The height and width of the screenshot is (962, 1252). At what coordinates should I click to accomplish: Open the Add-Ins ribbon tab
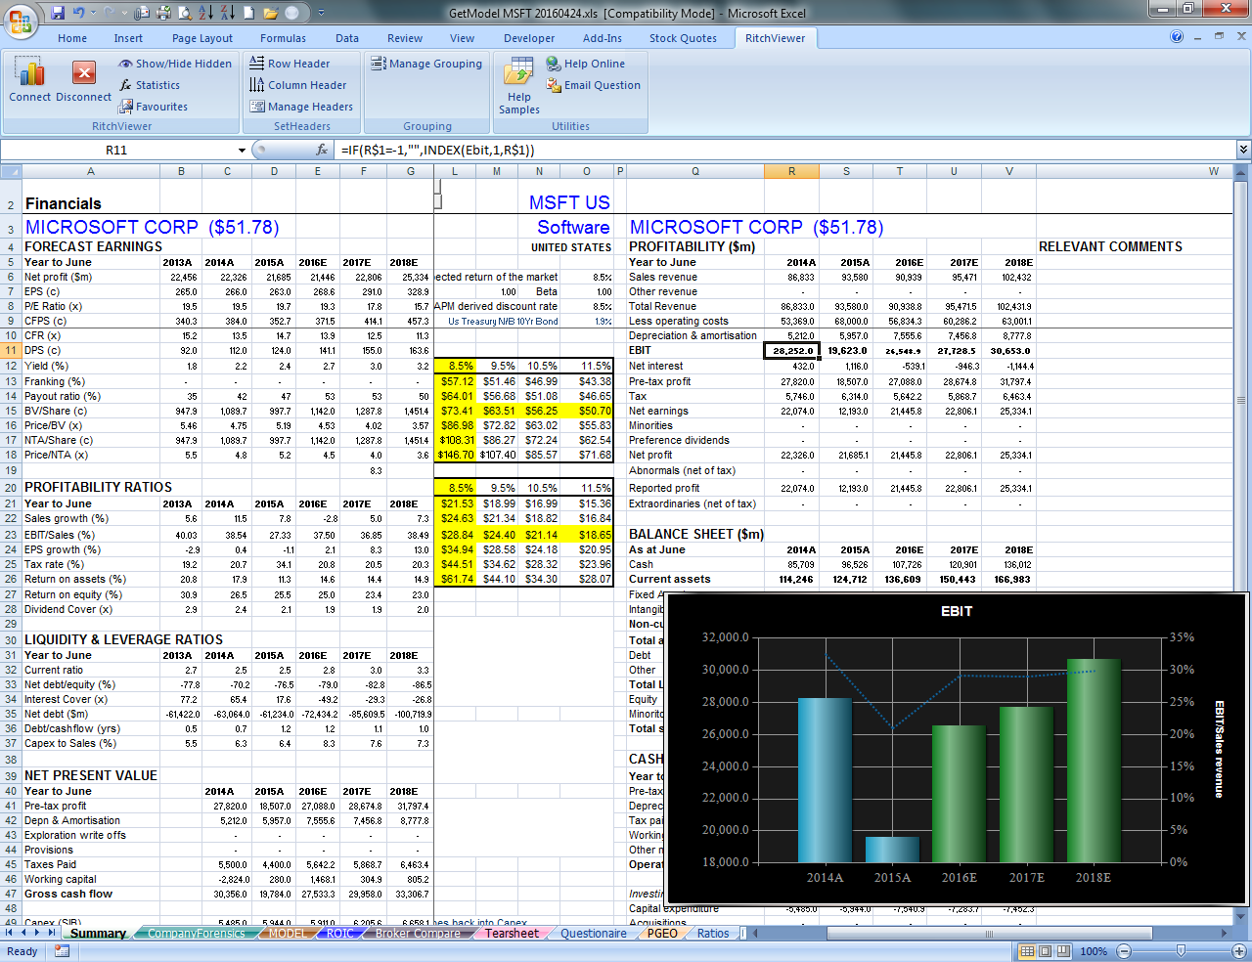[x=602, y=38]
